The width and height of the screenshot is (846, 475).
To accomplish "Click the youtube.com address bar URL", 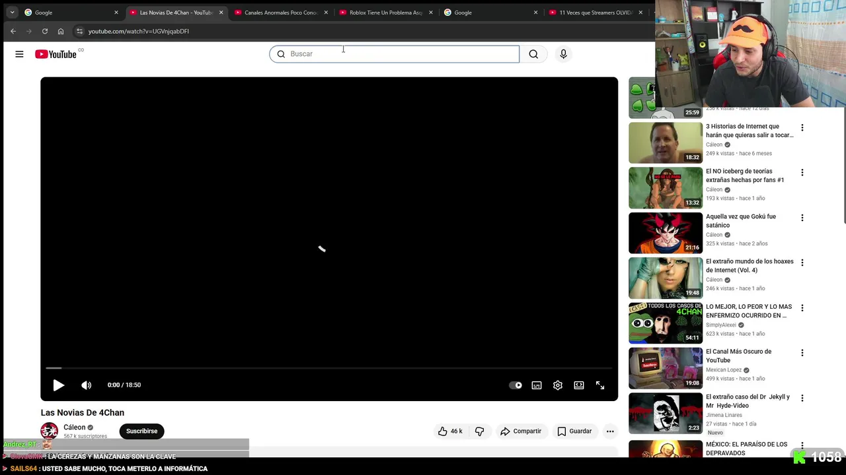I will [x=139, y=31].
